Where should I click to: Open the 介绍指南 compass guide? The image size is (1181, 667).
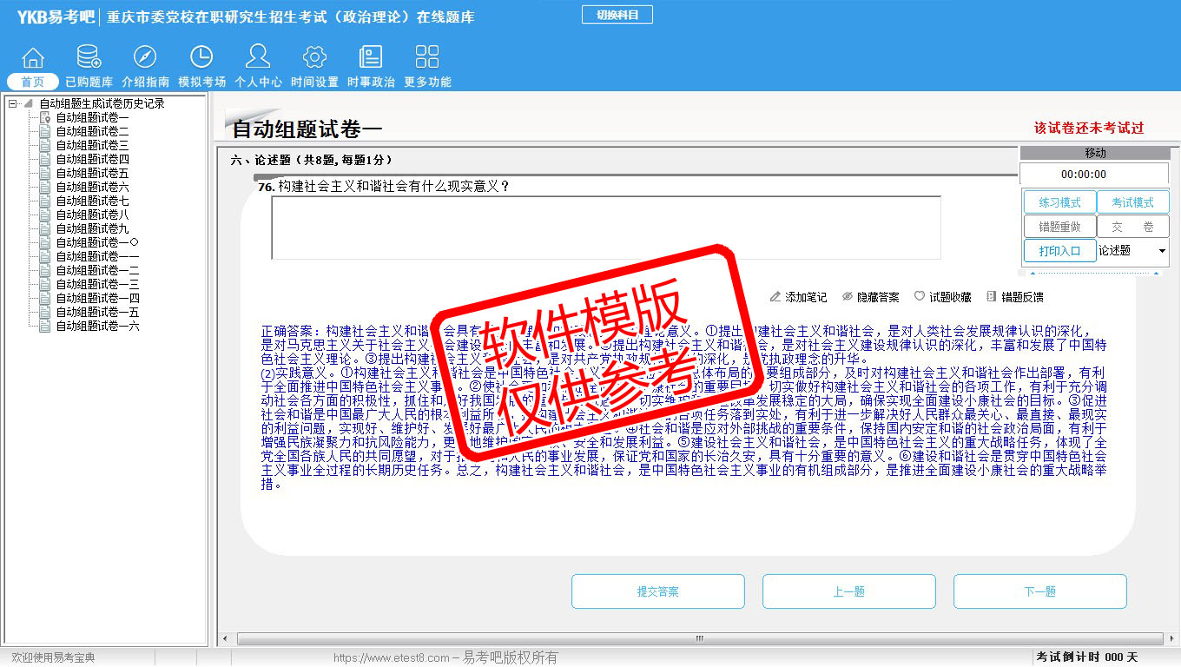click(x=145, y=68)
